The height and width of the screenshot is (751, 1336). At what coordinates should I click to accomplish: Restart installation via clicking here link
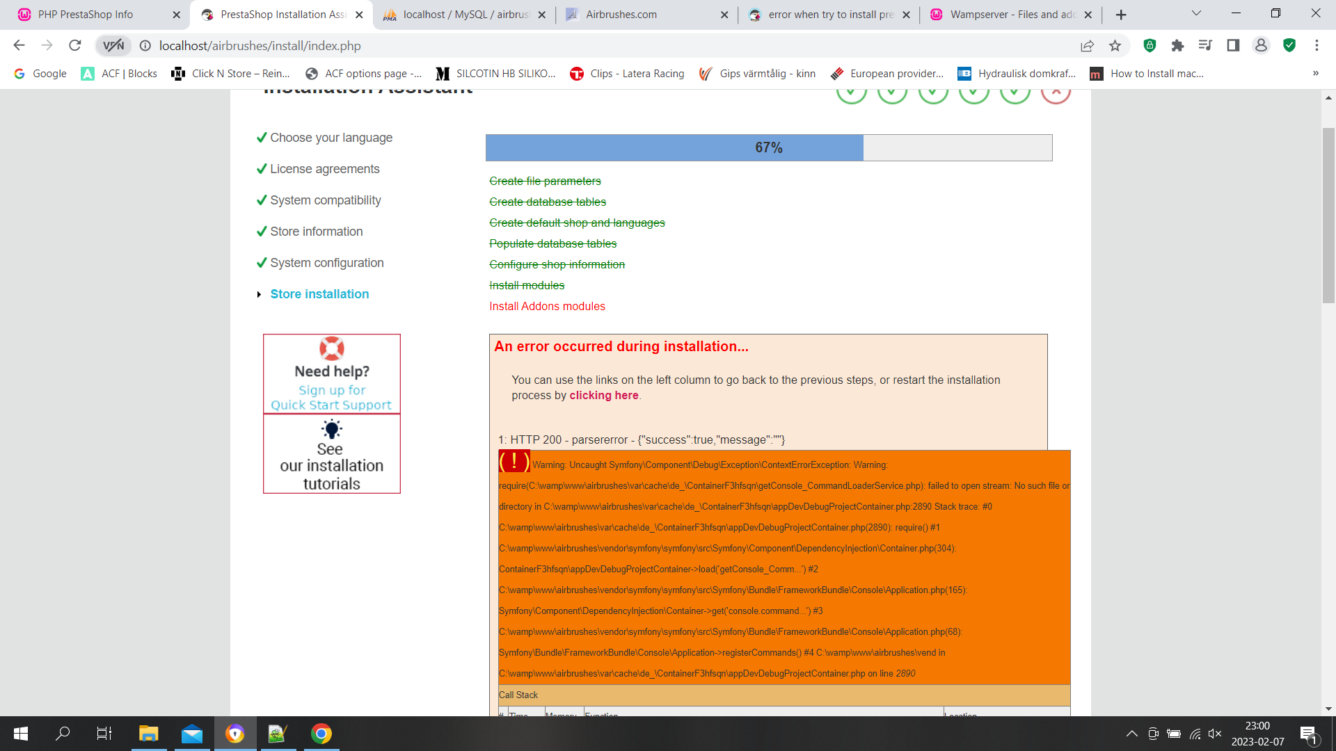(x=604, y=395)
